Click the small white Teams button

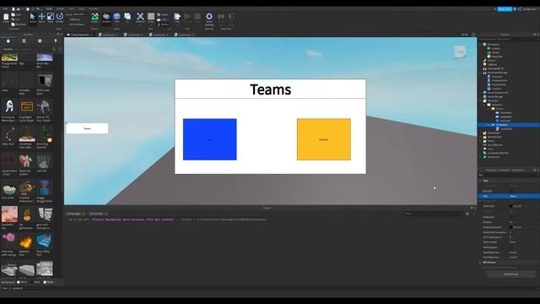point(87,128)
